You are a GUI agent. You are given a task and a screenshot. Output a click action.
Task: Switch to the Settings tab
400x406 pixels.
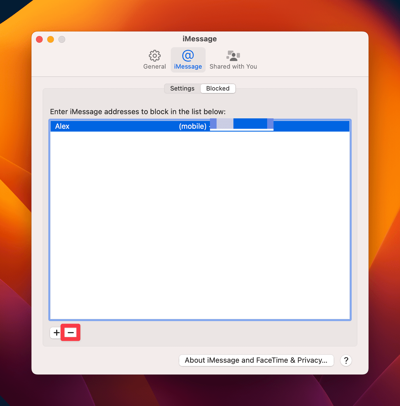coord(182,88)
